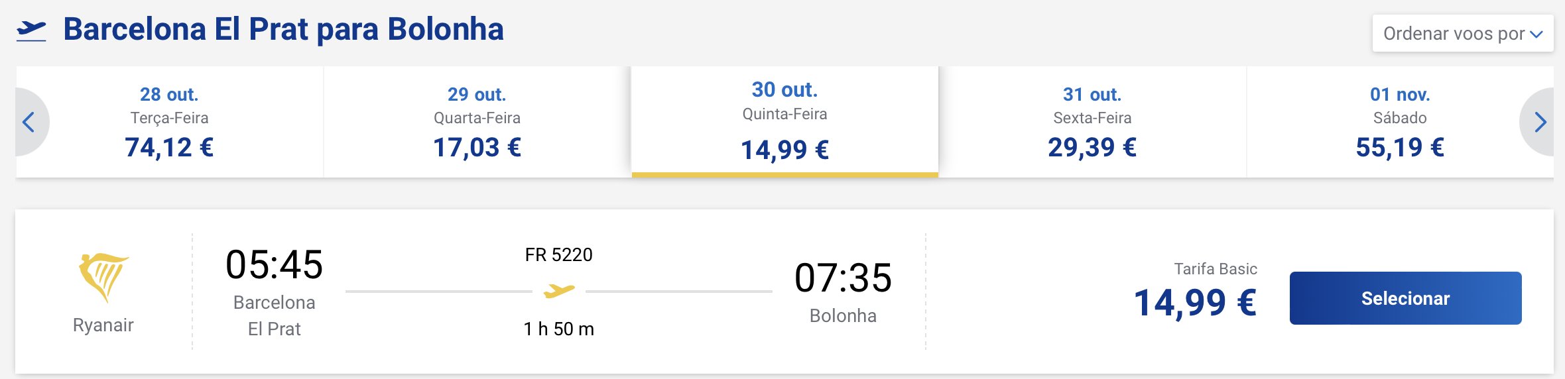Click the flight number FR 5220
This screenshot has height=379, width=1565.
pos(558,254)
